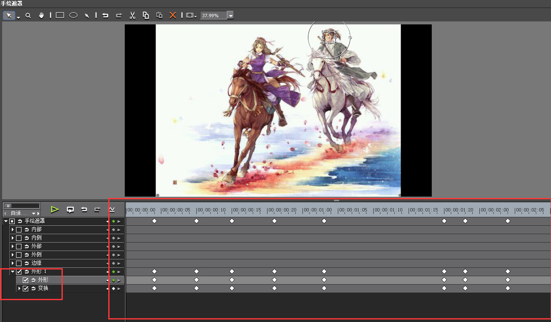551x322 pixels.
Task: Select the ellipse mask shape tool
Action: point(73,15)
